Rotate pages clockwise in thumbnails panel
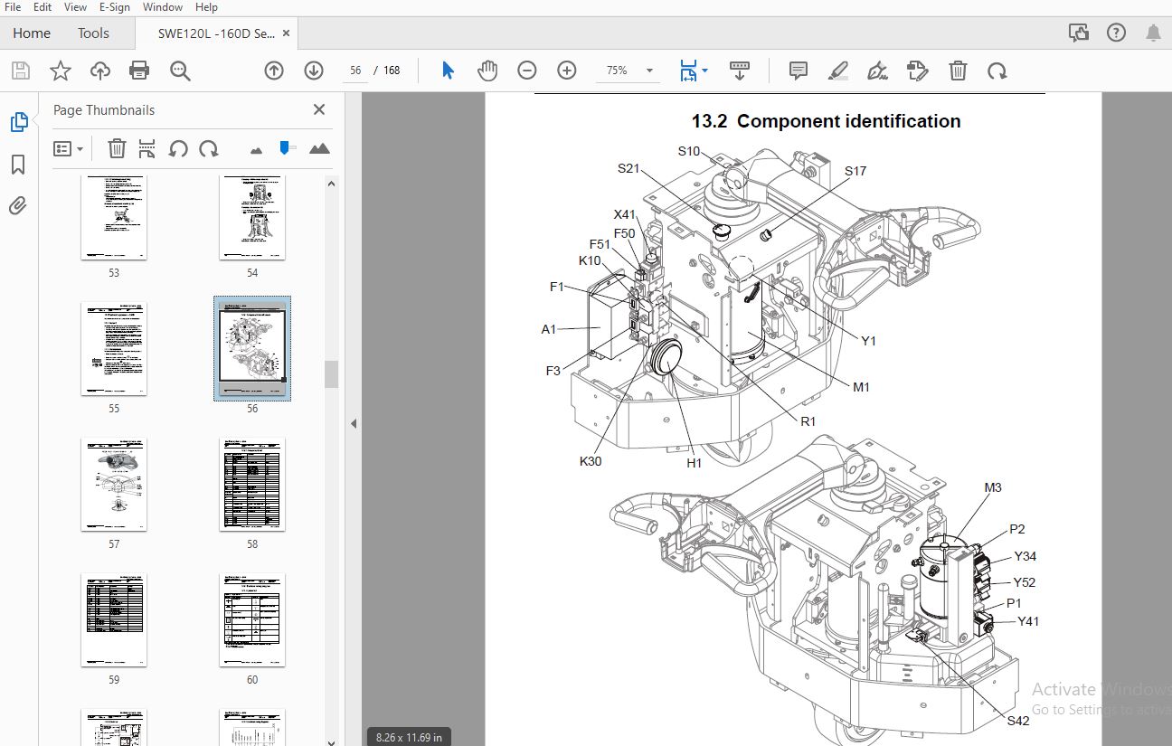 point(209,148)
